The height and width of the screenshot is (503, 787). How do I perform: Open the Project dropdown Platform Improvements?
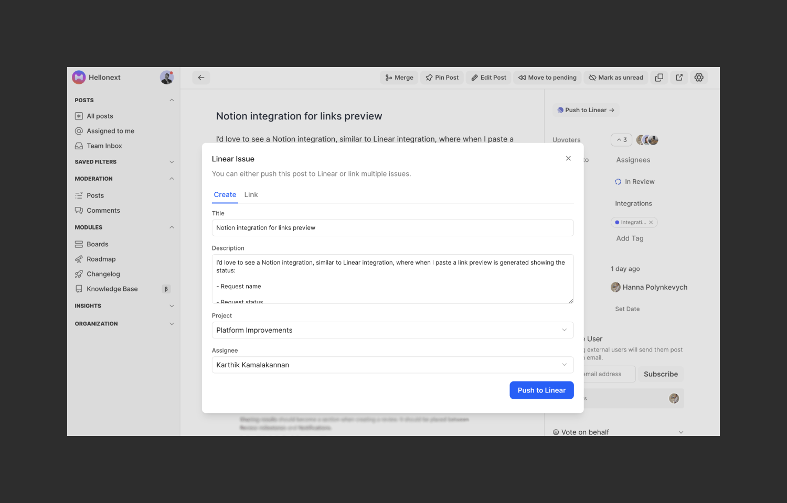point(392,330)
